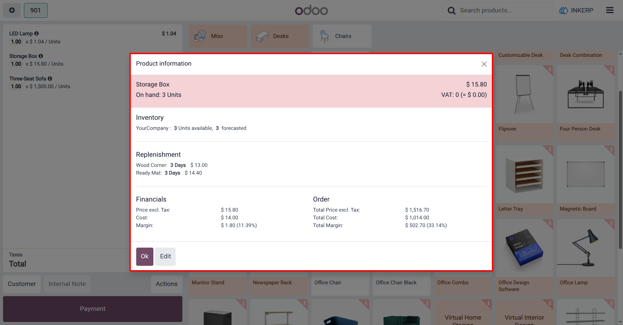Add Magnetic Board to order

[x=586, y=180]
